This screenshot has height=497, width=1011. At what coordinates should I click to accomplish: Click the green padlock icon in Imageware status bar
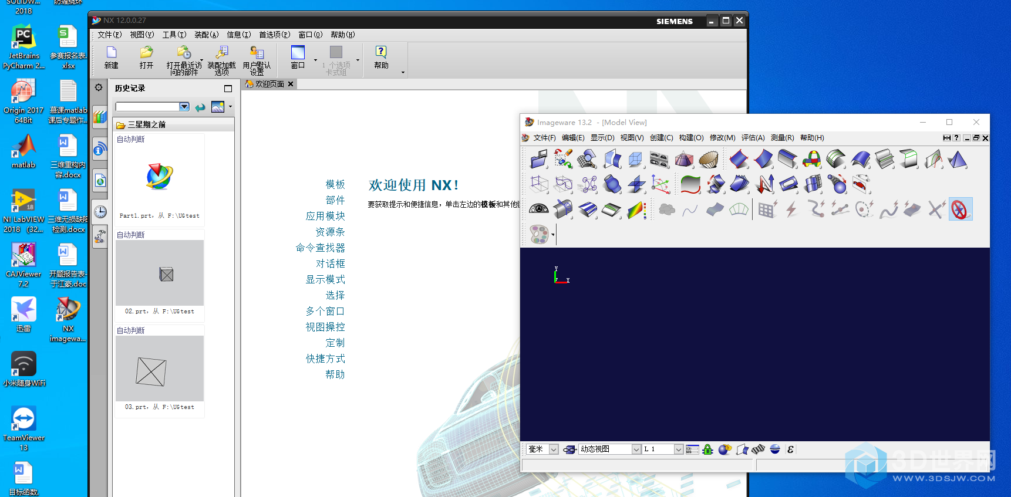[707, 449]
